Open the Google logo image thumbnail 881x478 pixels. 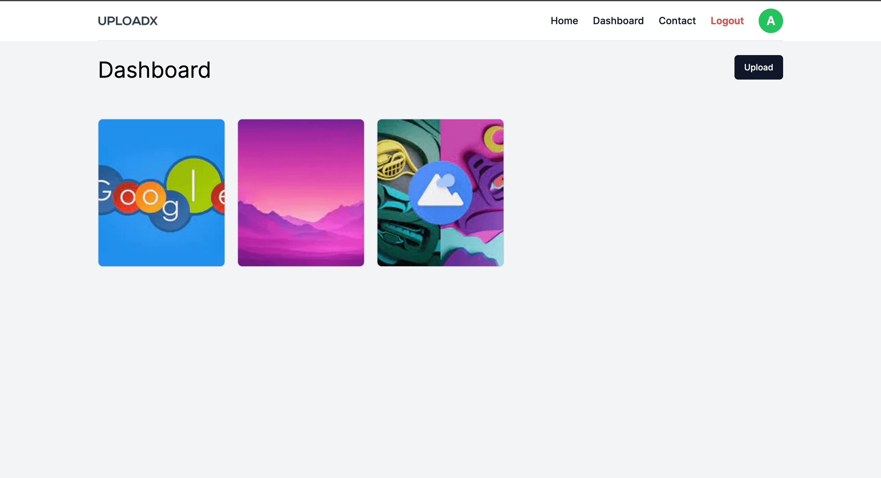[162, 192]
